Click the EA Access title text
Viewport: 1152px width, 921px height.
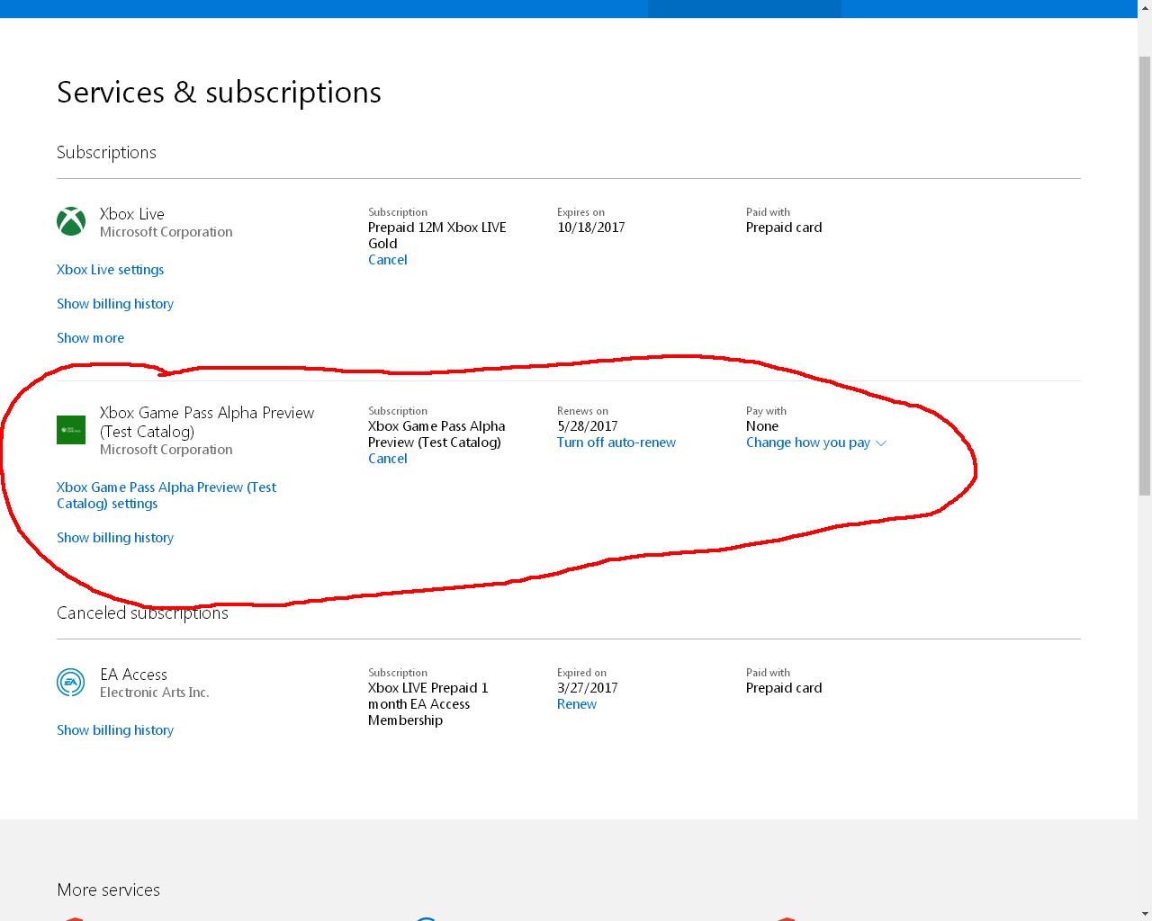tap(133, 675)
